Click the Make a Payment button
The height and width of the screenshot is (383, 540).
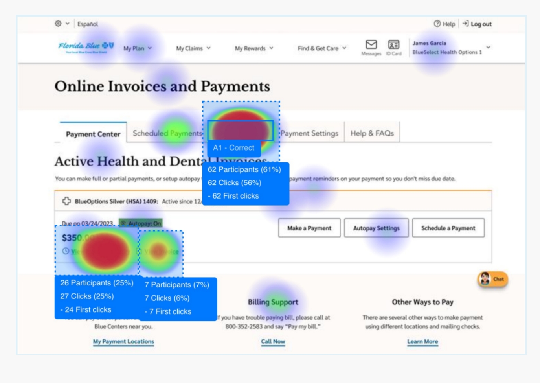(x=309, y=228)
